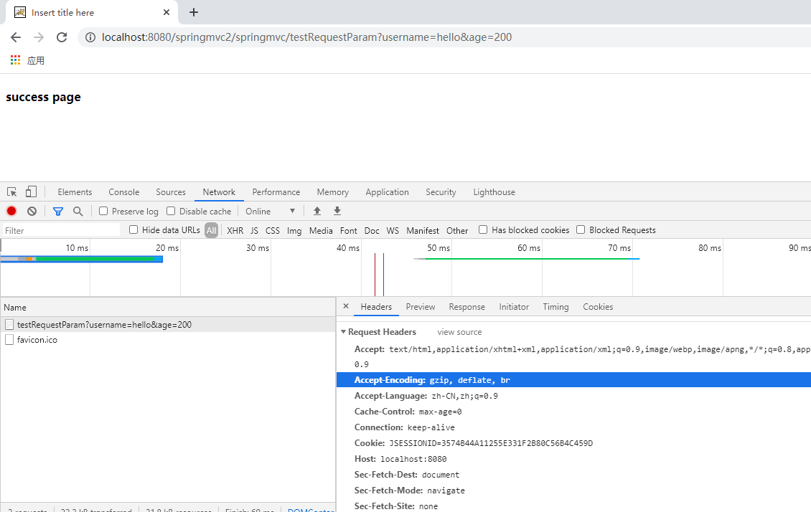The image size is (811, 512).
Task: Close the request details pane
Action: coord(346,306)
